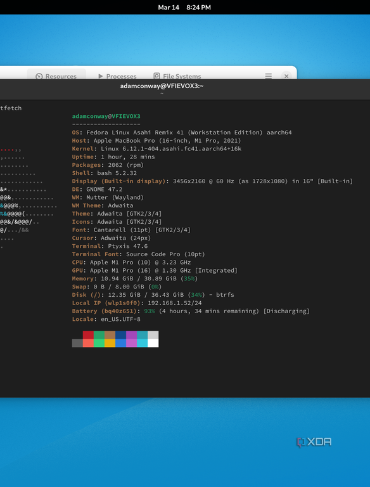Click the Battery line showing 93%
This screenshot has width=370, height=487.
click(191, 310)
